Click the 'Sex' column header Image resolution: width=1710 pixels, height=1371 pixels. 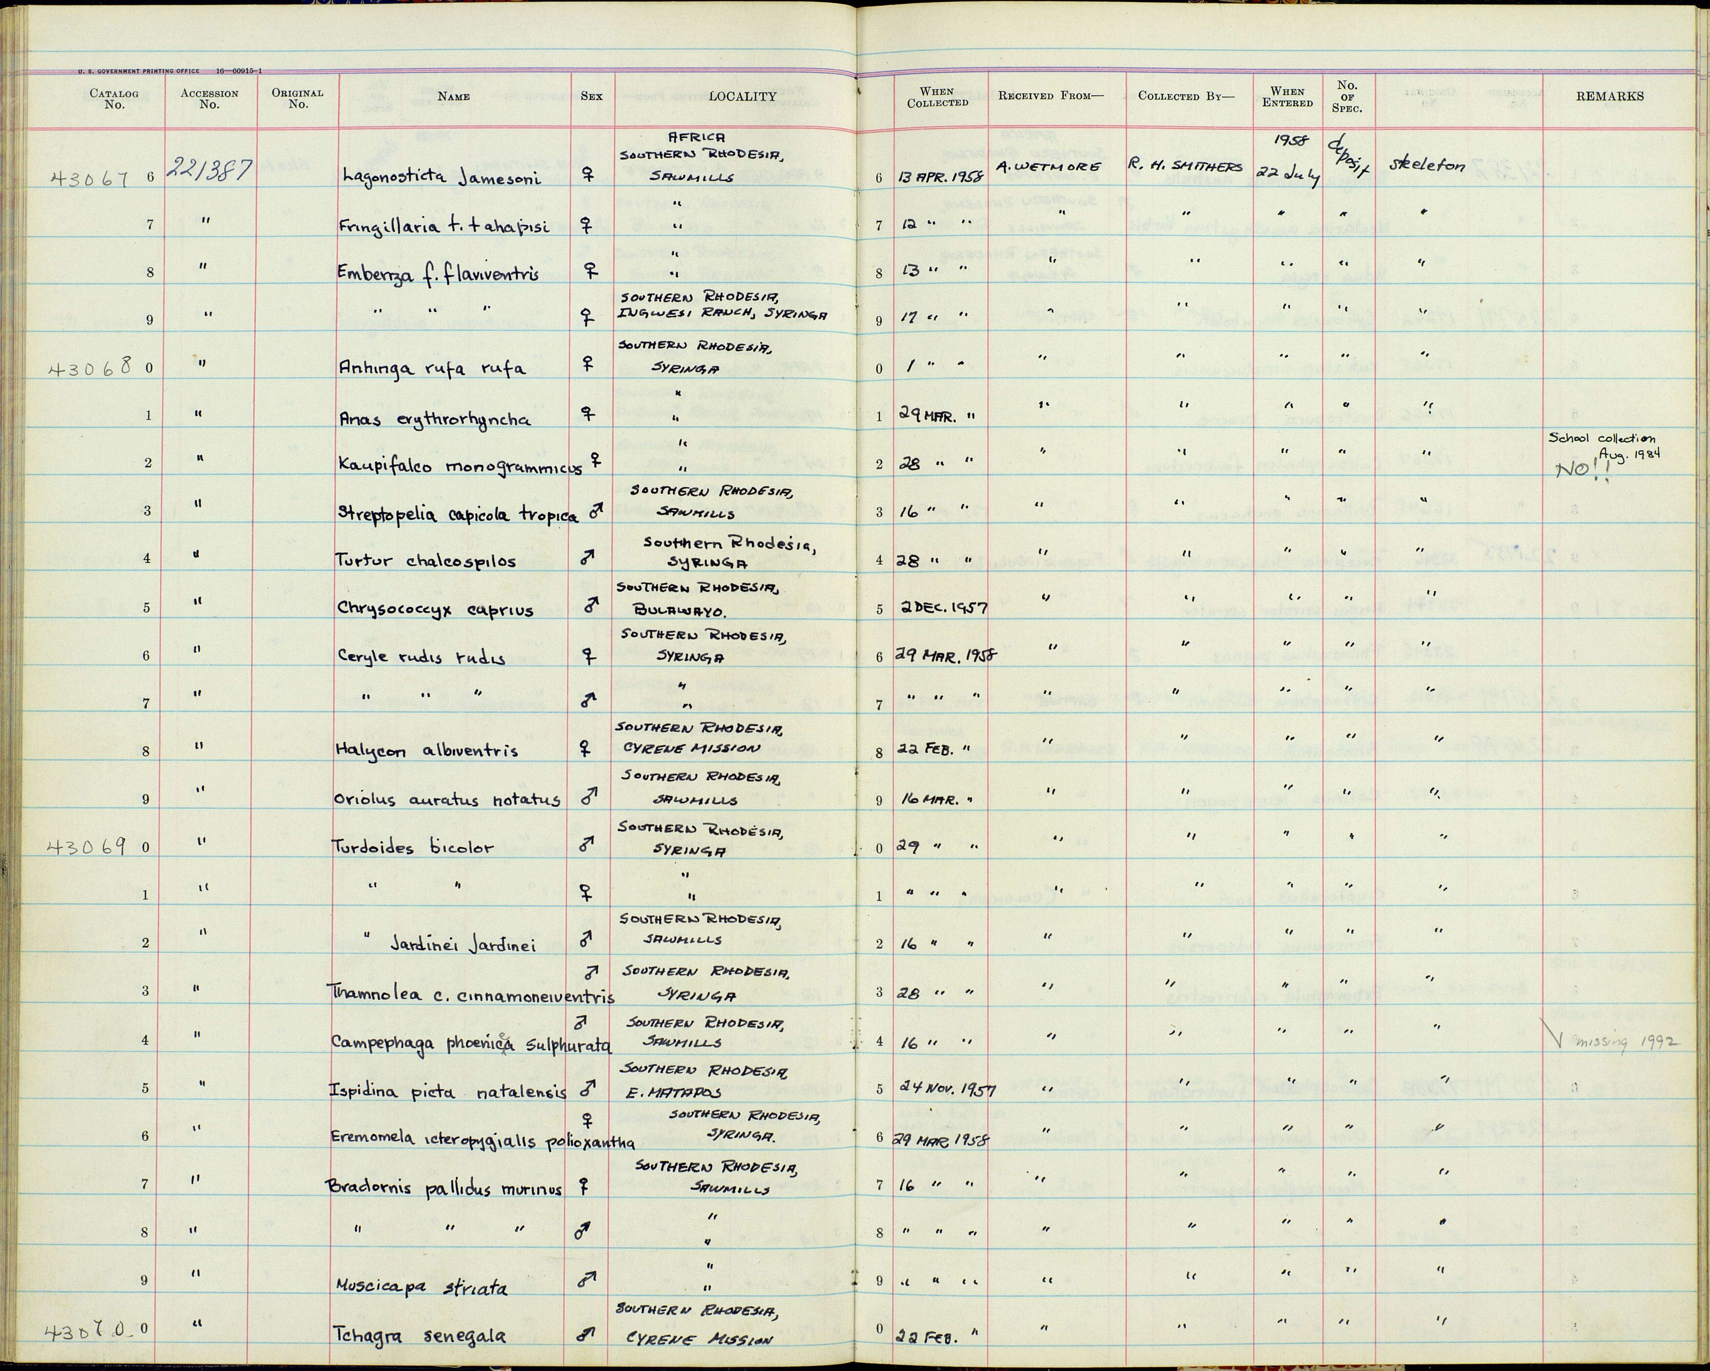tap(592, 97)
